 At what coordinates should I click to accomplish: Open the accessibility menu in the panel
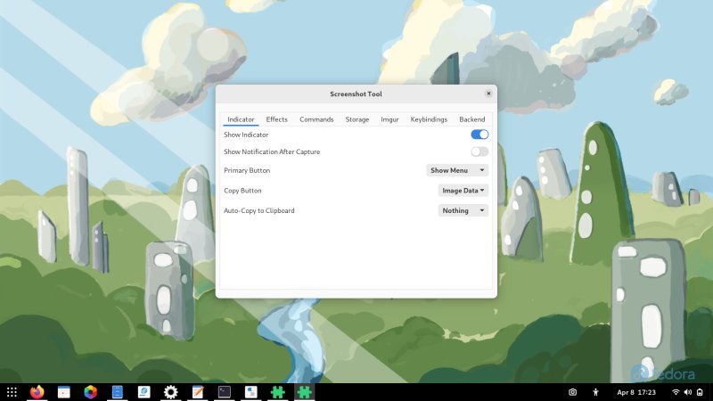(595, 392)
